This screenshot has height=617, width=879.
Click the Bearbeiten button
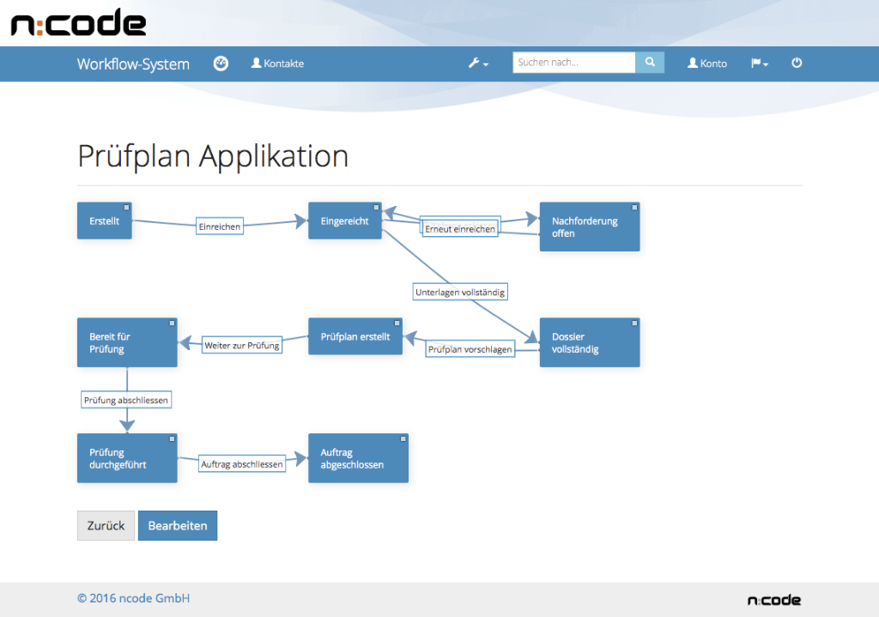178,526
